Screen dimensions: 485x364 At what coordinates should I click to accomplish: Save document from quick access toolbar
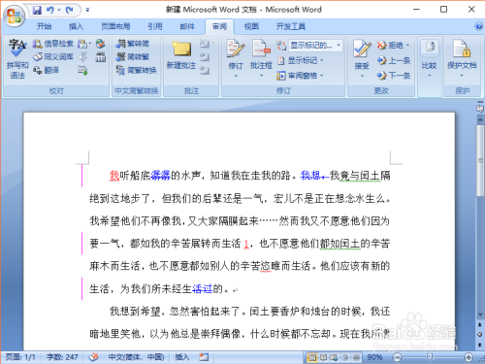(37, 10)
